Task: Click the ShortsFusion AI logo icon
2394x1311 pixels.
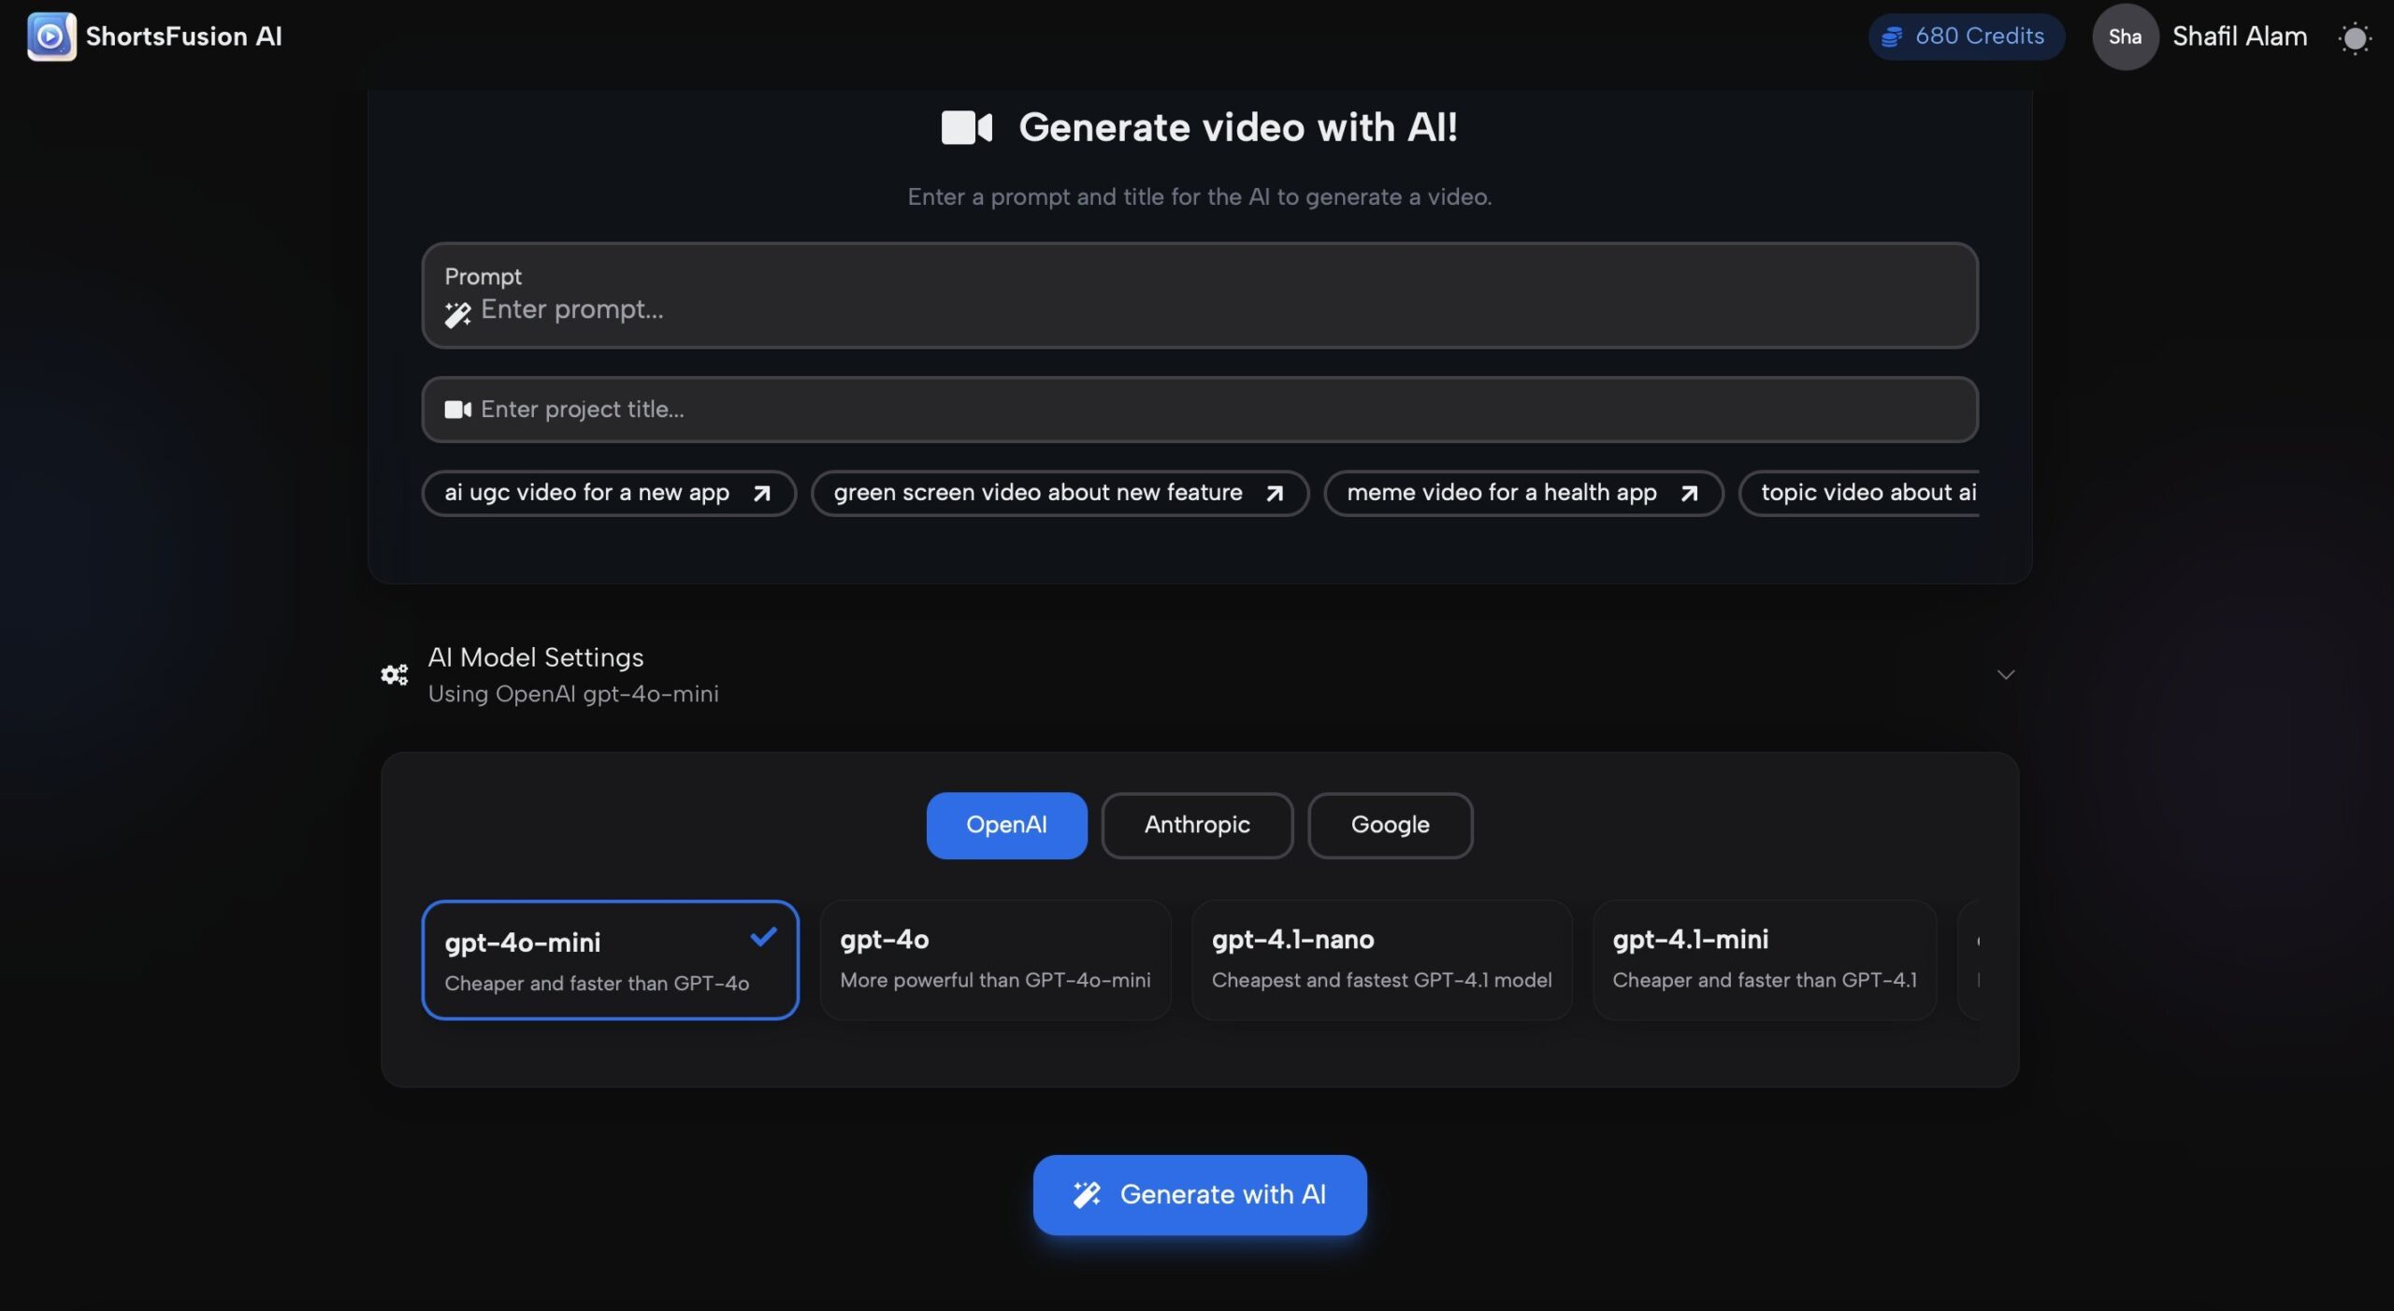Action: coord(51,36)
